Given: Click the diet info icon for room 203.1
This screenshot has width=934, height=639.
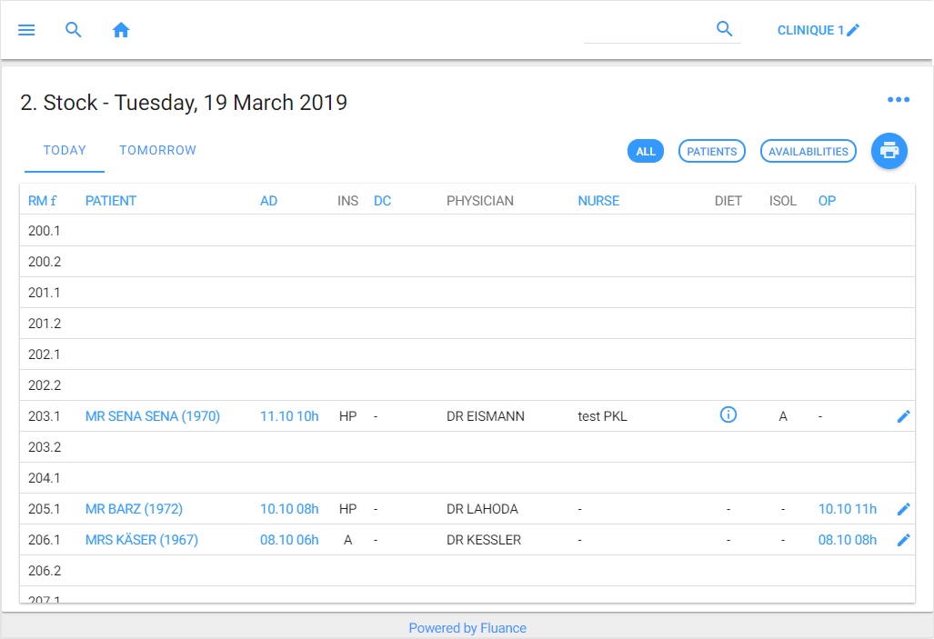Looking at the screenshot, I should point(728,415).
